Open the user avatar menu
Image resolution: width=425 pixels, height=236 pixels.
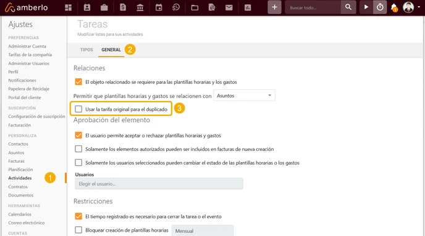(x=408, y=7)
